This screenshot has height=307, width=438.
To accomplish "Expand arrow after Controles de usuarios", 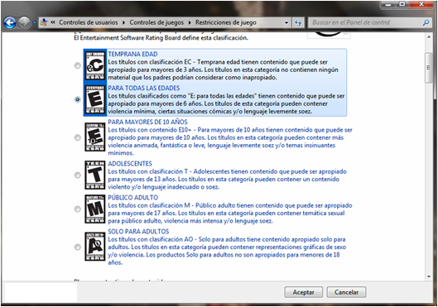I will [123, 22].
